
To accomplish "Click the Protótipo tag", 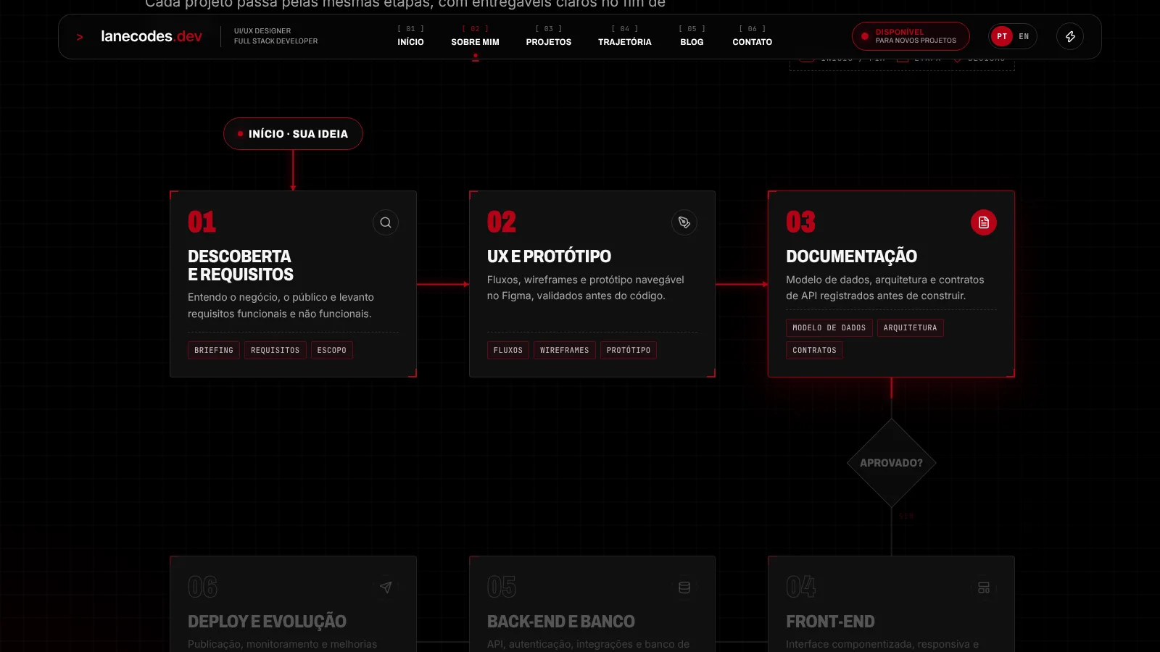I will [629, 350].
